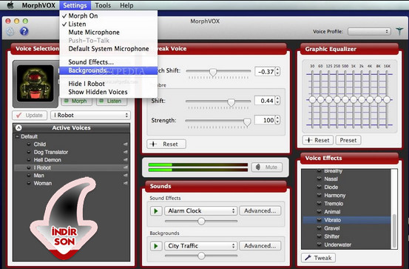
Task: Collapse the Default voice group
Action: (18, 136)
